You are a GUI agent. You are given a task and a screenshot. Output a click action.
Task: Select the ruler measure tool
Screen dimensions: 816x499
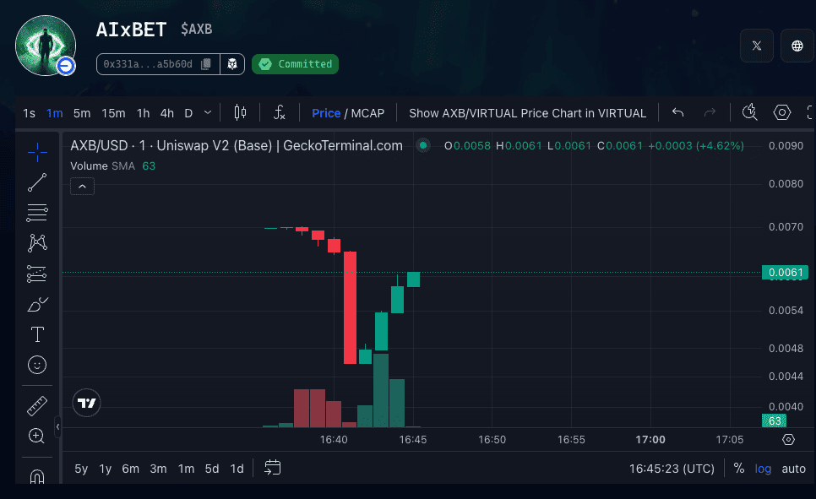click(37, 405)
